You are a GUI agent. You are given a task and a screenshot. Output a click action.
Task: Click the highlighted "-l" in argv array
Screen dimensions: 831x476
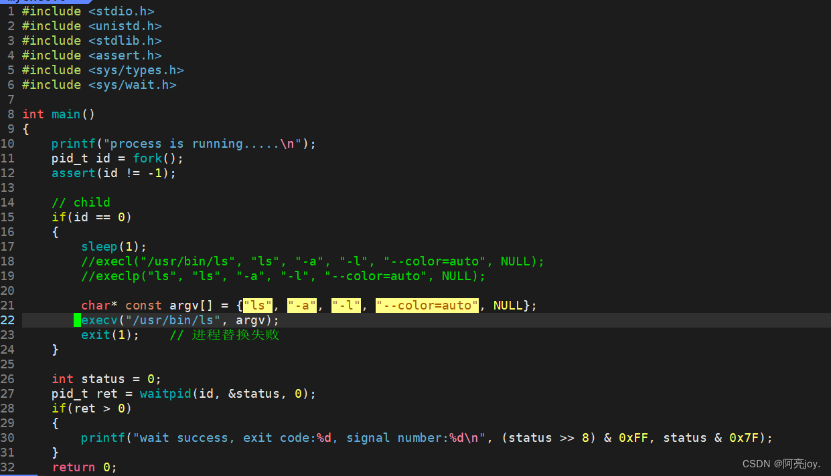click(x=346, y=306)
